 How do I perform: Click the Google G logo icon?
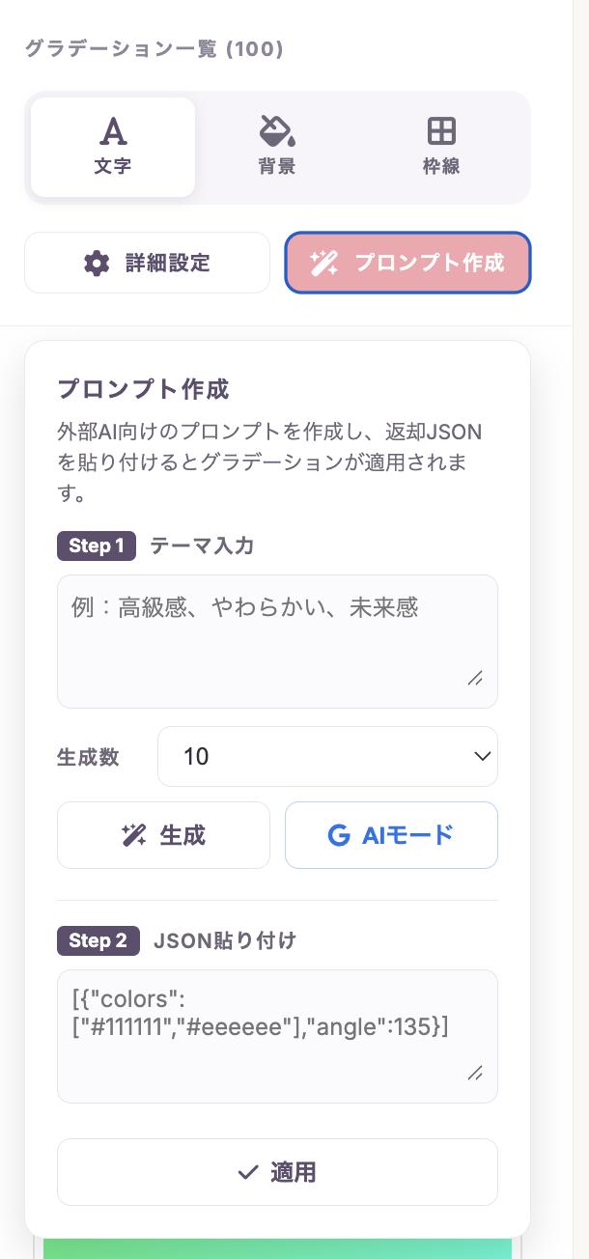click(338, 835)
